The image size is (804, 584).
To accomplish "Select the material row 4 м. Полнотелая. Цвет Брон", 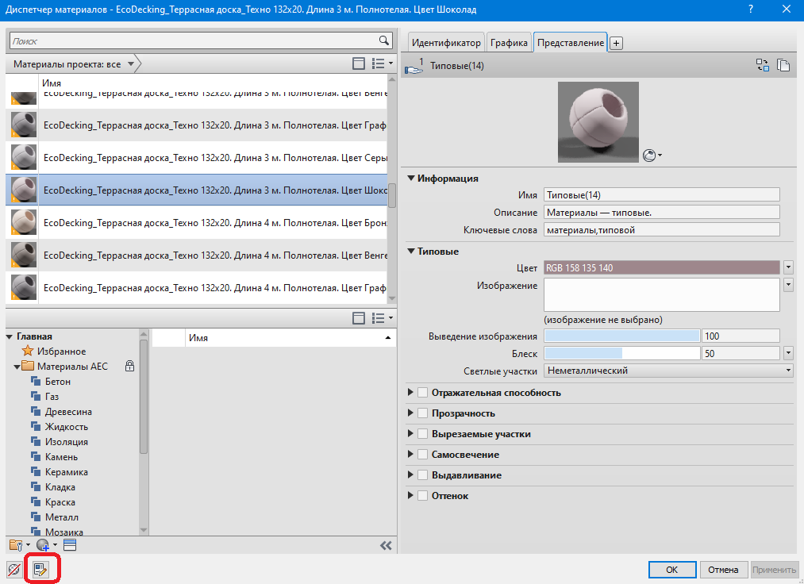I will (x=197, y=222).
